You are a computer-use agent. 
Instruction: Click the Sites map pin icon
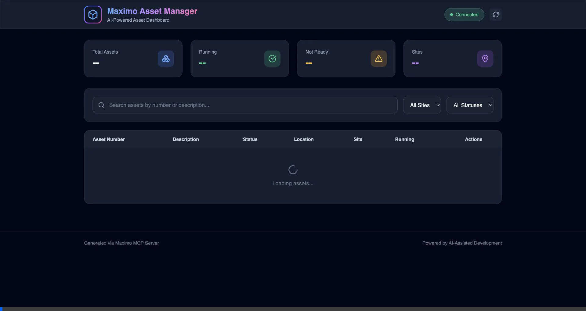click(485, 59)
